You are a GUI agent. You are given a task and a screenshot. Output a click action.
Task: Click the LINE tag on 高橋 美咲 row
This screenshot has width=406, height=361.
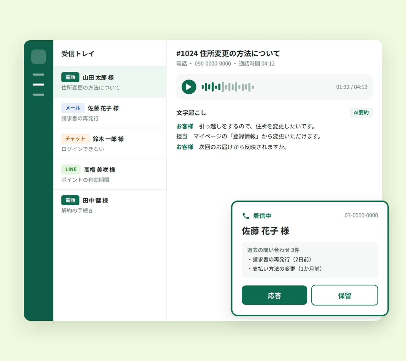coord(71,170)
